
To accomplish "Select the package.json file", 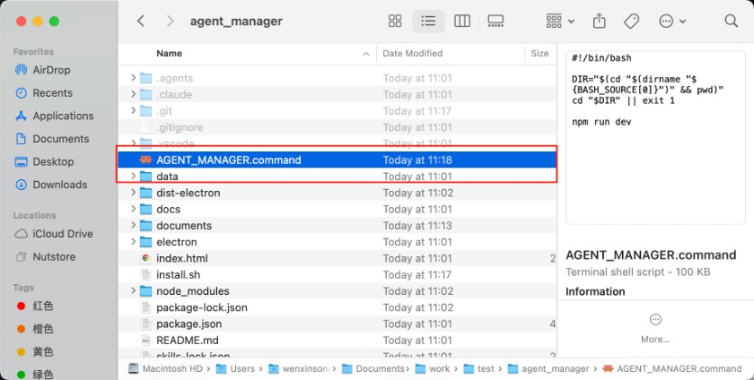I will (188, 324).
